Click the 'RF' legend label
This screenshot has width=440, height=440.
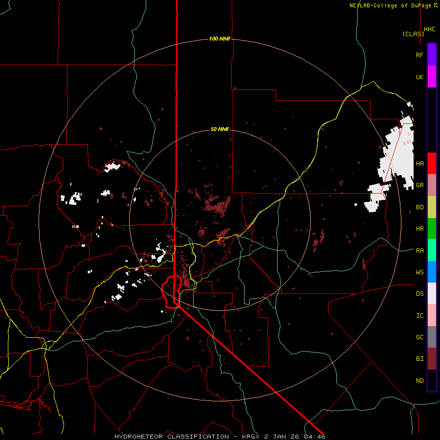(419, 55)
